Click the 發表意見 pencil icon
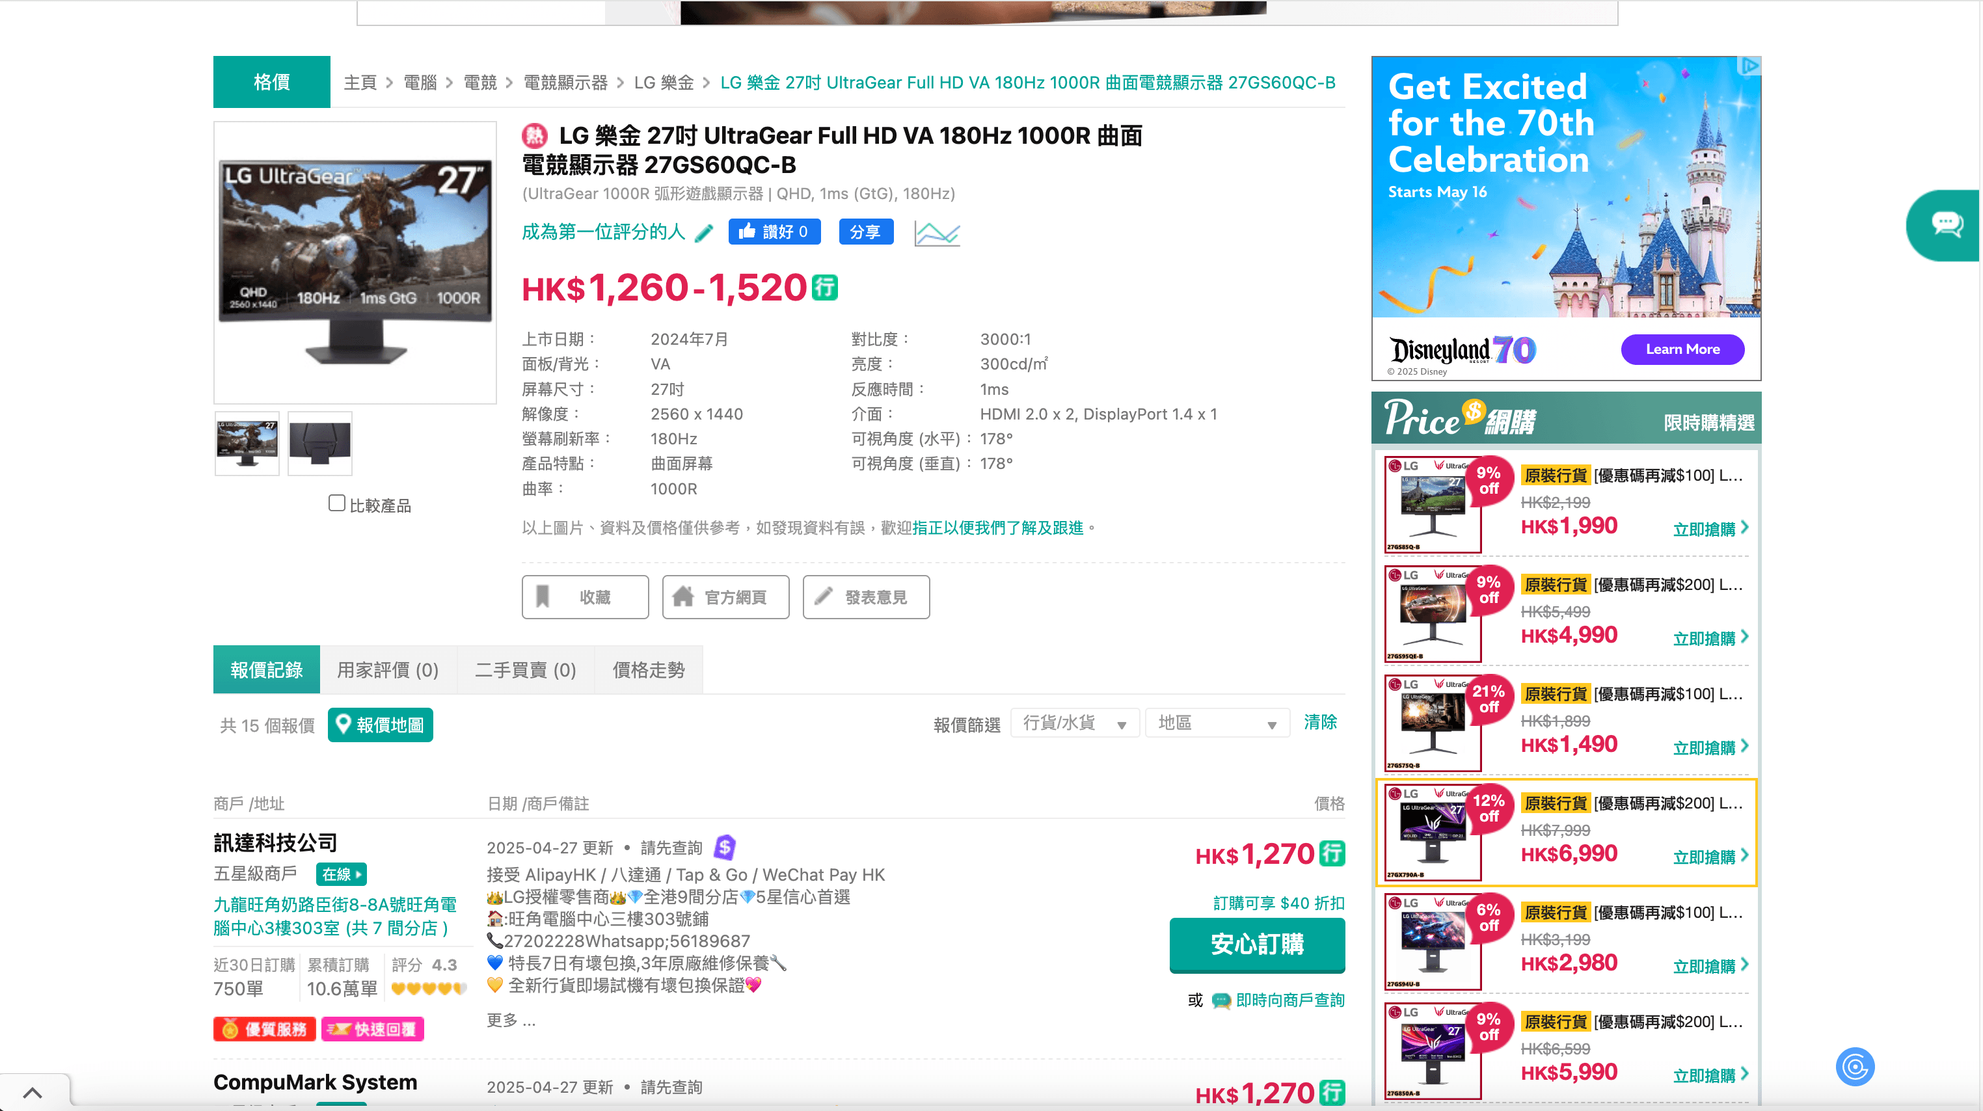1983x1111 pixels. click(x=824, y=597)
